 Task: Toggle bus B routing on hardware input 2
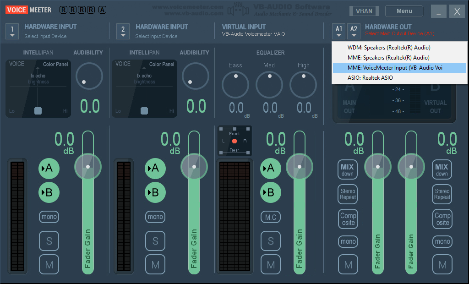tap(155, 192)
